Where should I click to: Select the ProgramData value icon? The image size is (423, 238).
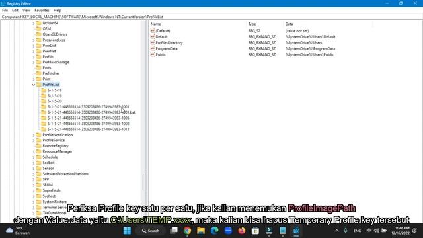coord(153,48)
